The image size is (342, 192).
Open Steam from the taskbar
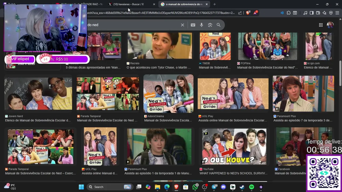(242, 187)
